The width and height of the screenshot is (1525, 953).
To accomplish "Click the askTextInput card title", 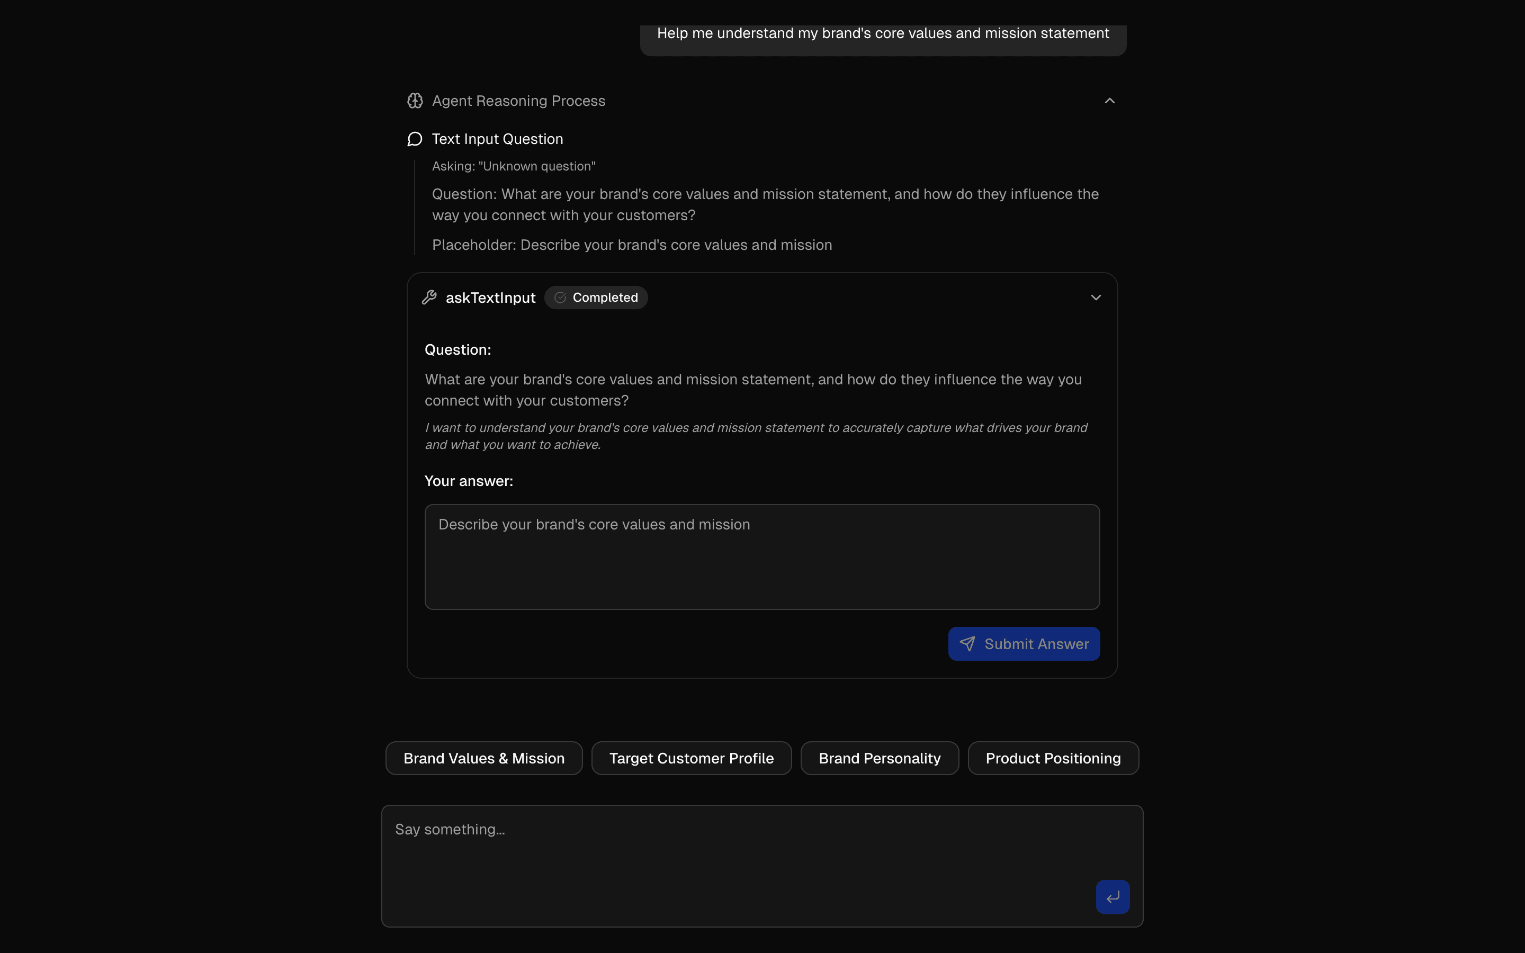I will pyautogui.click(x=491, y=298).
